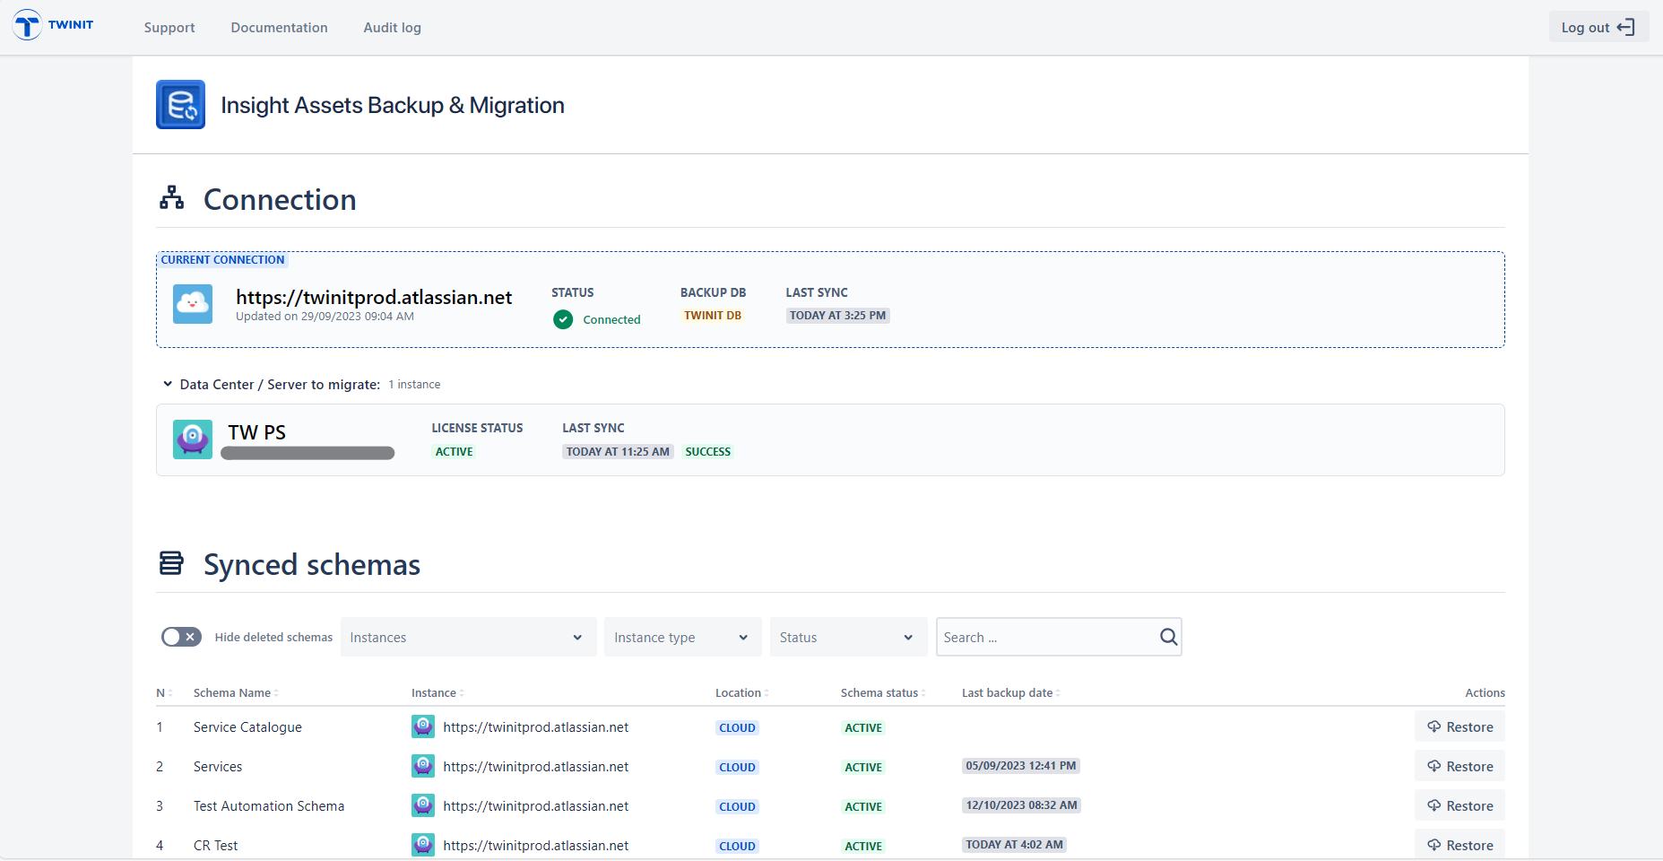Click the SUCCESS sync badge

(x=707, y=452)
